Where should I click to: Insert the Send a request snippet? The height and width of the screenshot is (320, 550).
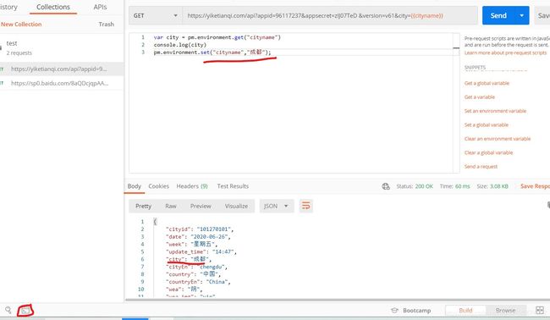481,167
